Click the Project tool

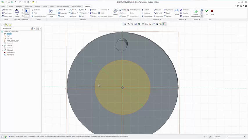pyautogui.click(x=93, y=16)
